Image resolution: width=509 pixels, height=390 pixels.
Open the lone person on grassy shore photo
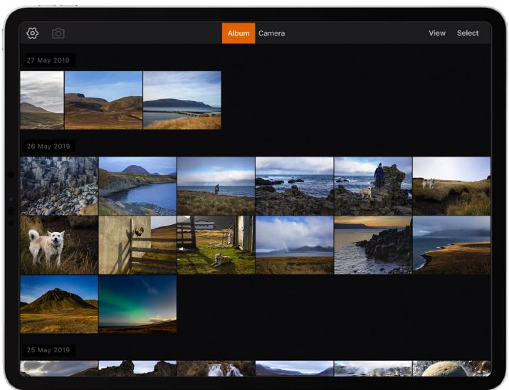pyautogui.click(x=216, y=186)
